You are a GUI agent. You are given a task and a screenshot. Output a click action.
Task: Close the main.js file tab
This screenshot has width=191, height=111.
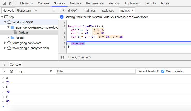point(133,11)
